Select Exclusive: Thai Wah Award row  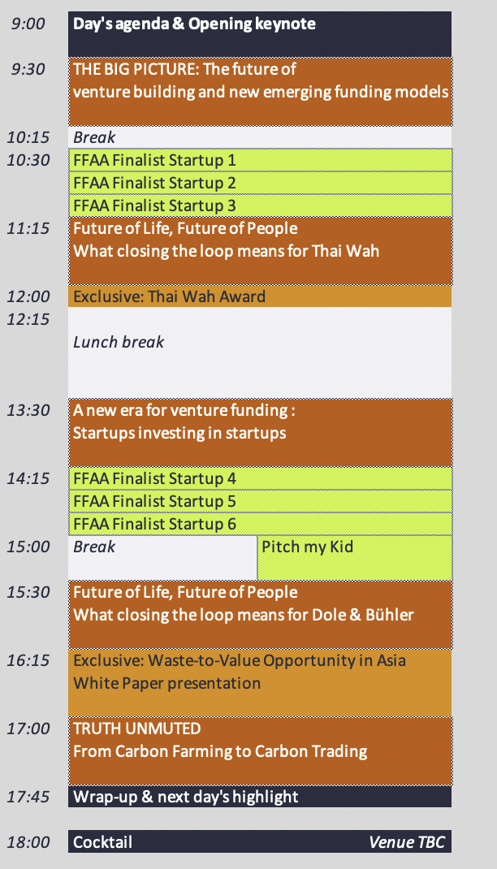coord(259,296)
